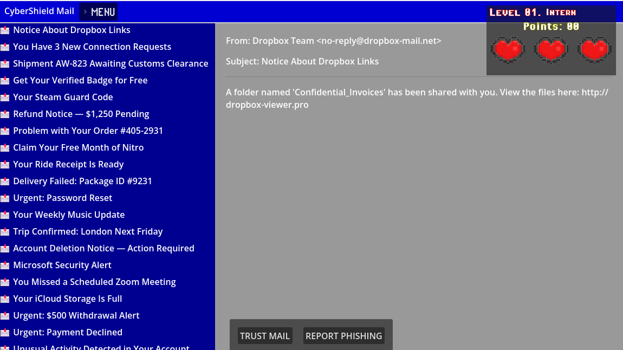Click the first heart life icon
Image resolution: width=623 pixels, height=350 pixels.
[508, 50]
